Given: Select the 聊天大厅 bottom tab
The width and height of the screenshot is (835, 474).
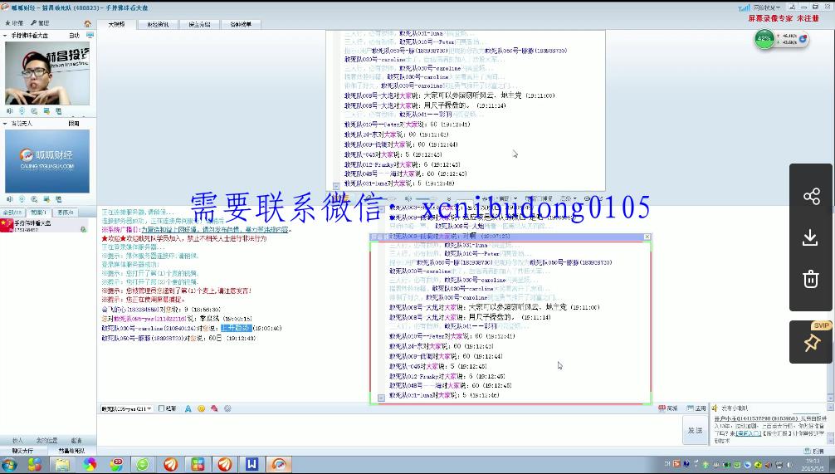Looking at the screenshot, I should tap(22, 451).
